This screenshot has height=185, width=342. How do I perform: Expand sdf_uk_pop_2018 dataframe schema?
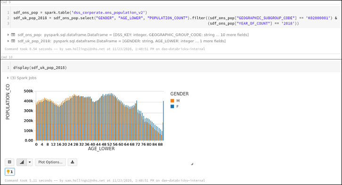pos(8,41)
